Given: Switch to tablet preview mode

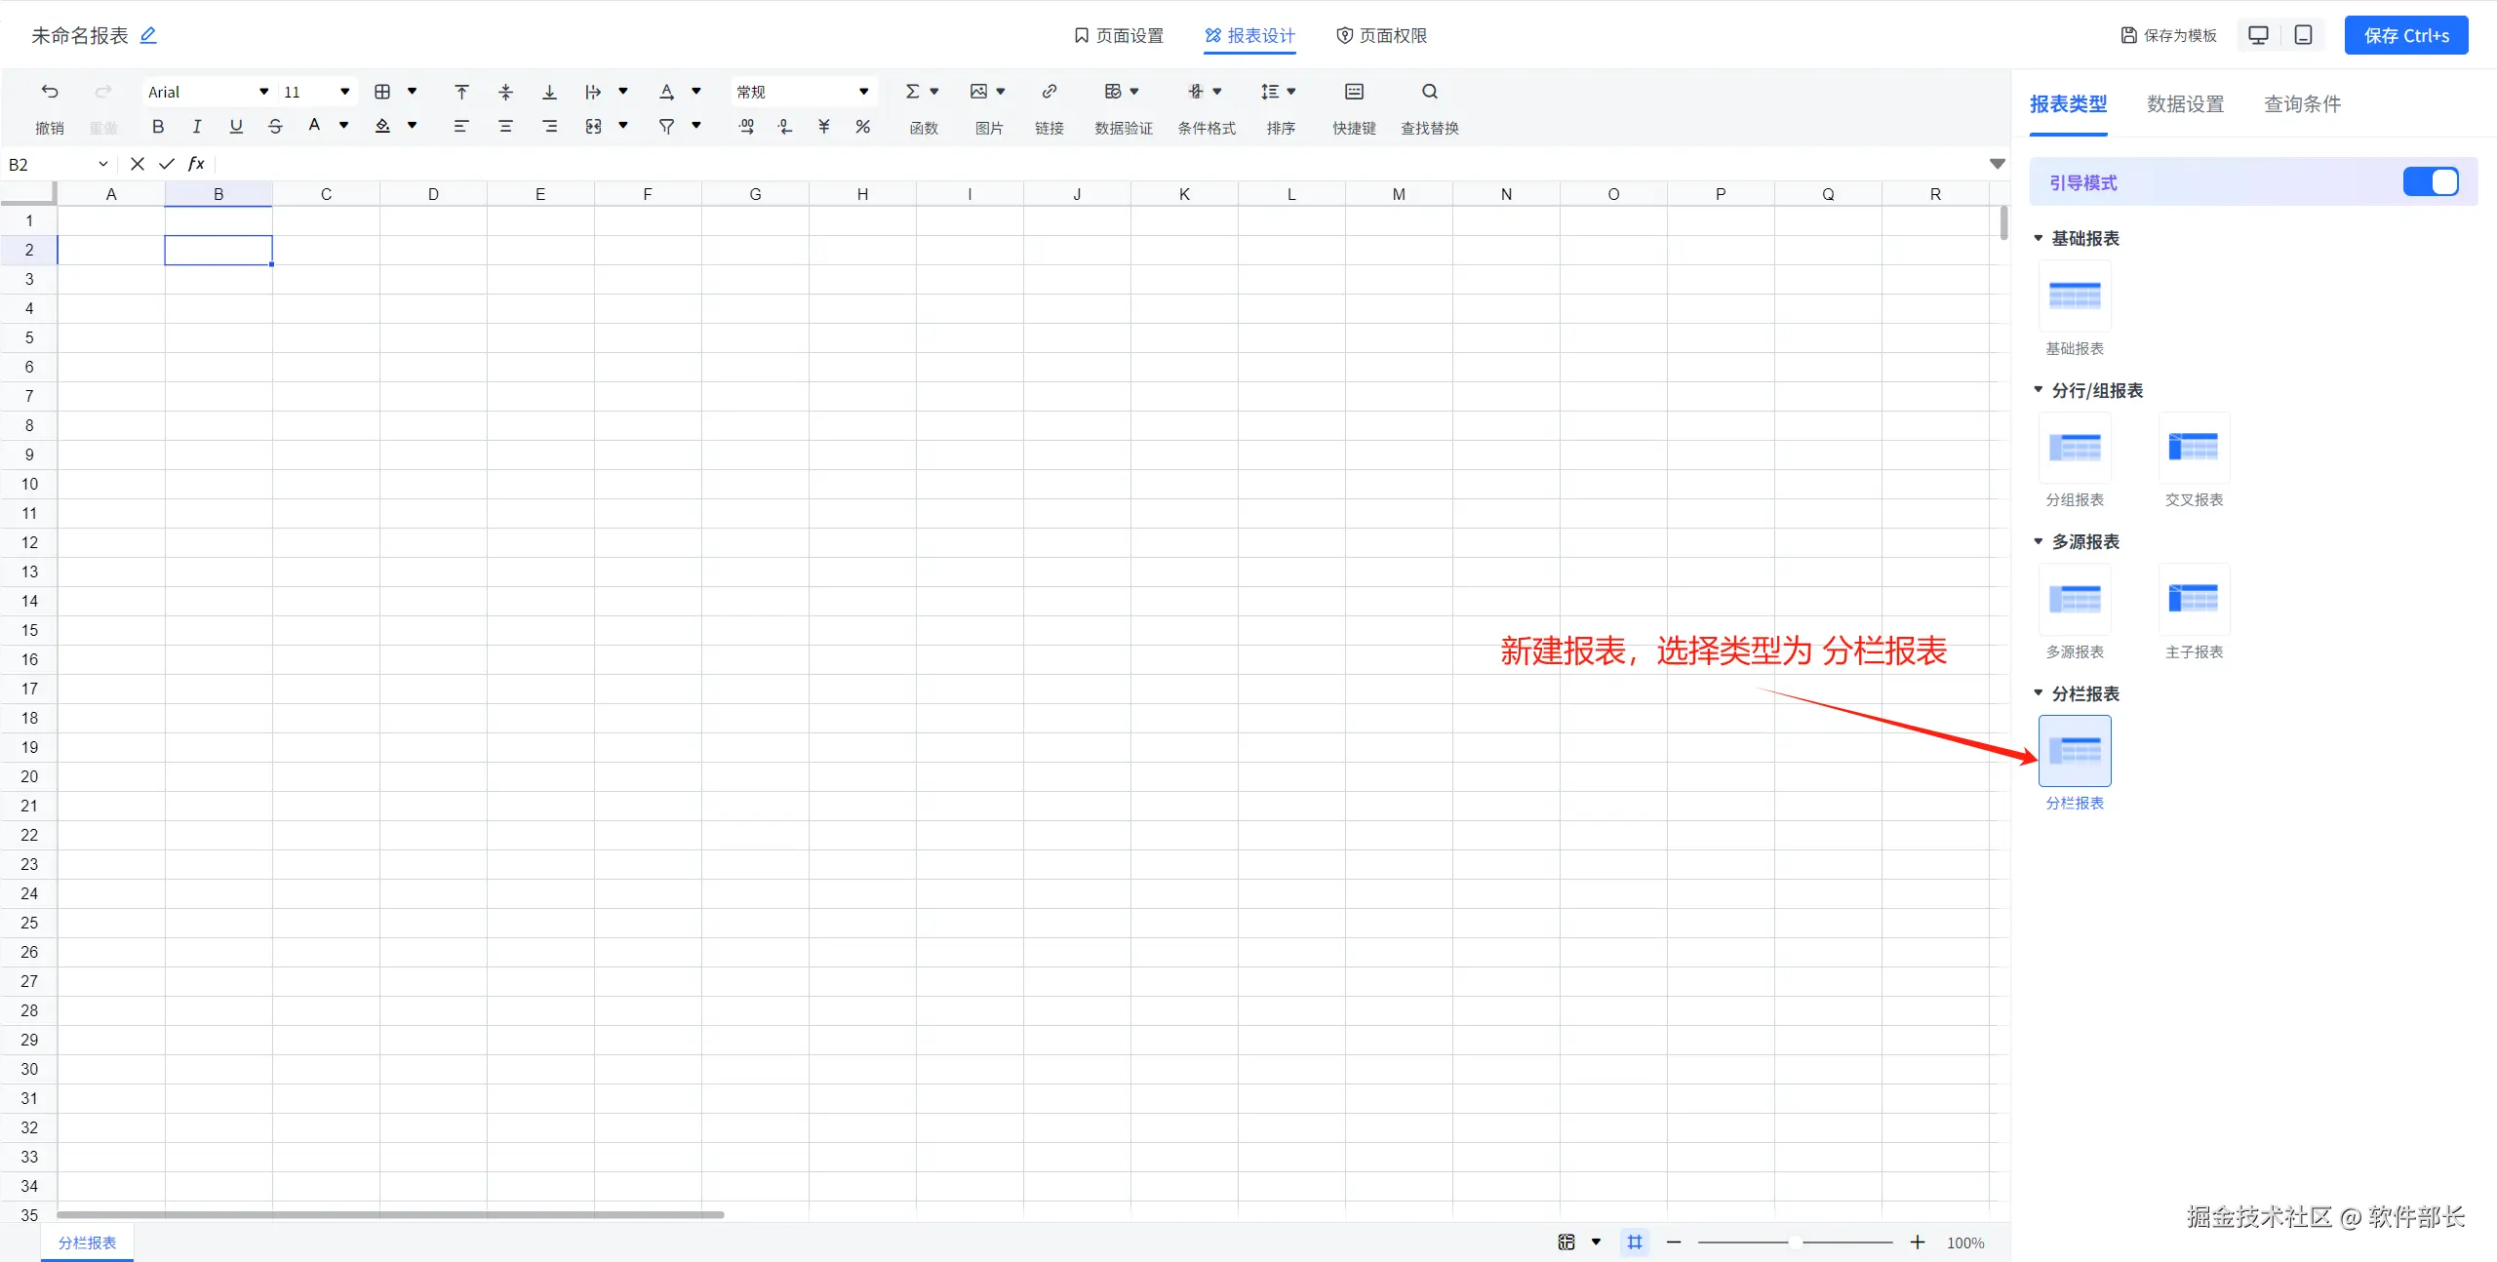Looking at the screenshot, I should 2303,35.
